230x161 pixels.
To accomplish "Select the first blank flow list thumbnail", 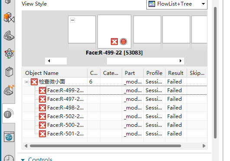I will click(x=82, y=29).
